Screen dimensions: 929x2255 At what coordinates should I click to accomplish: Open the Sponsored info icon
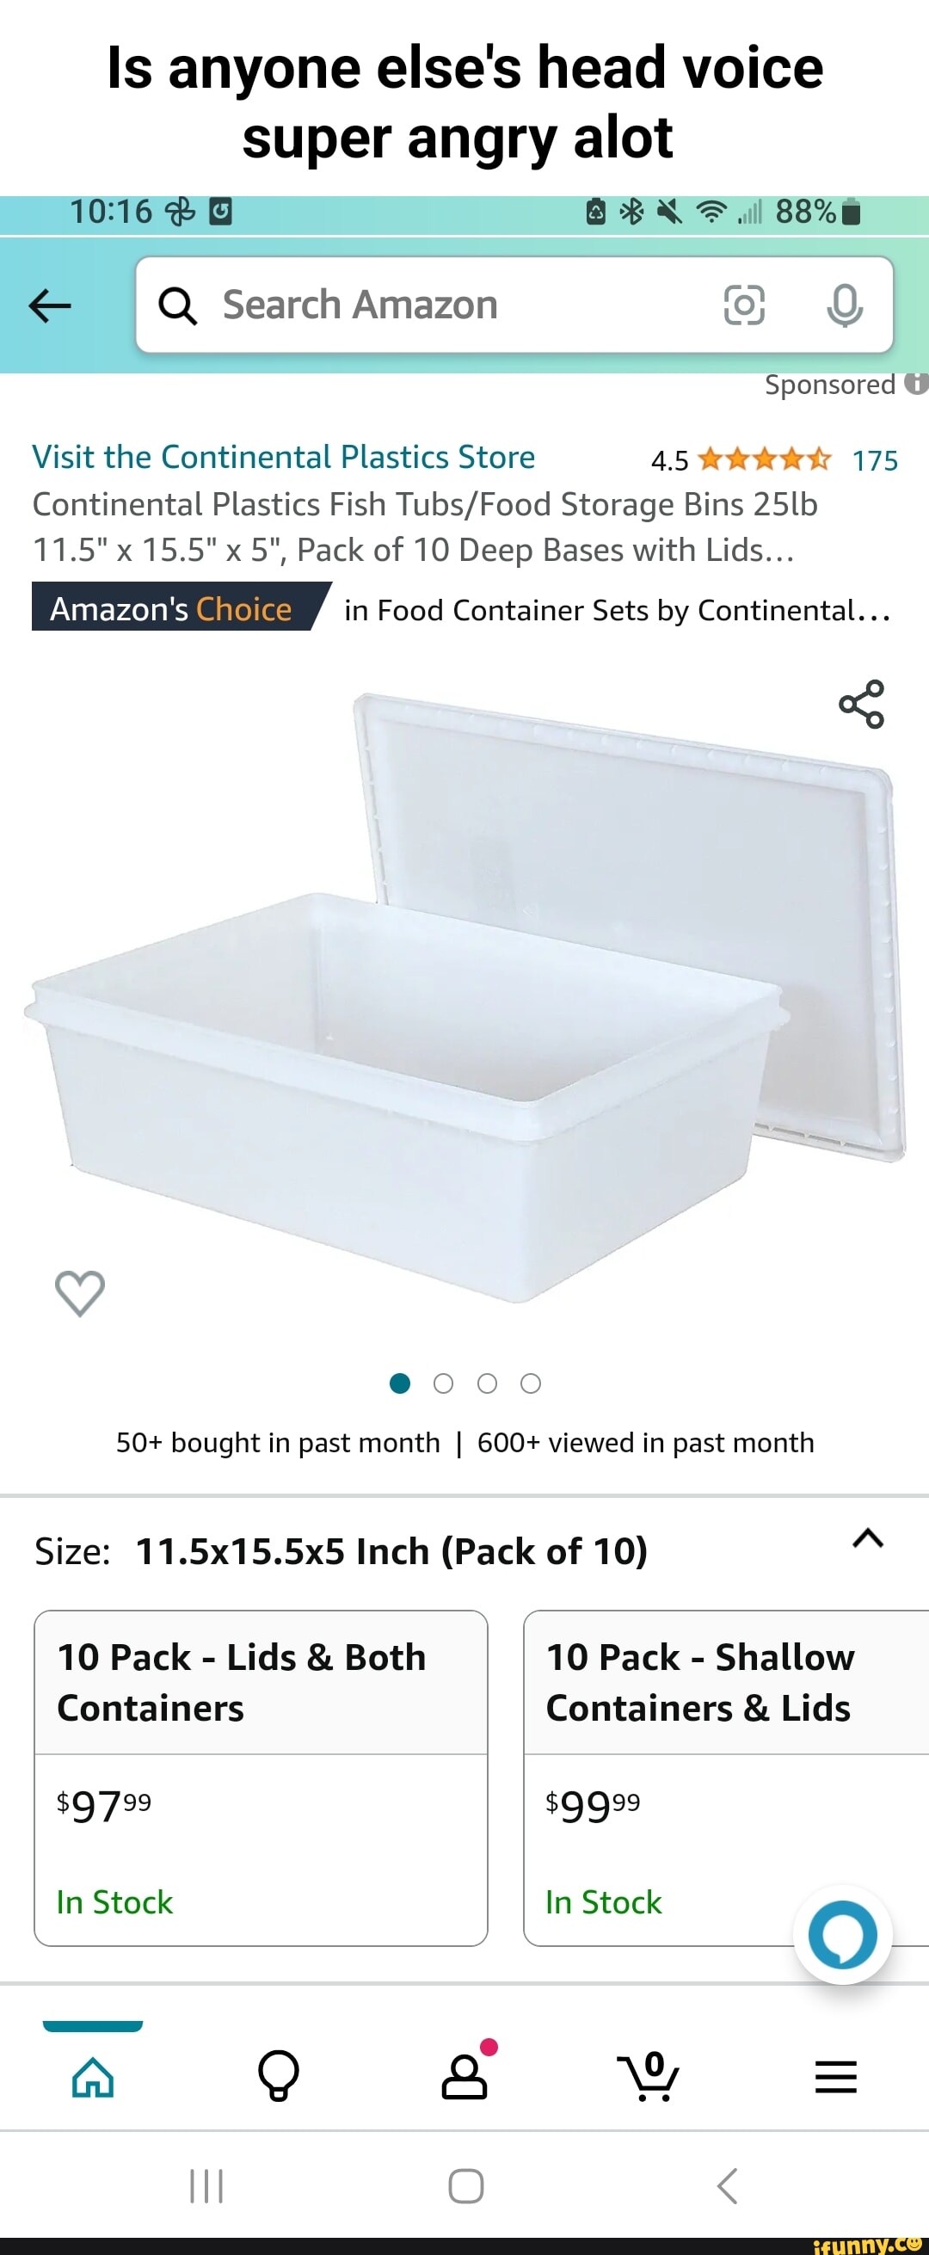point(916,384)
